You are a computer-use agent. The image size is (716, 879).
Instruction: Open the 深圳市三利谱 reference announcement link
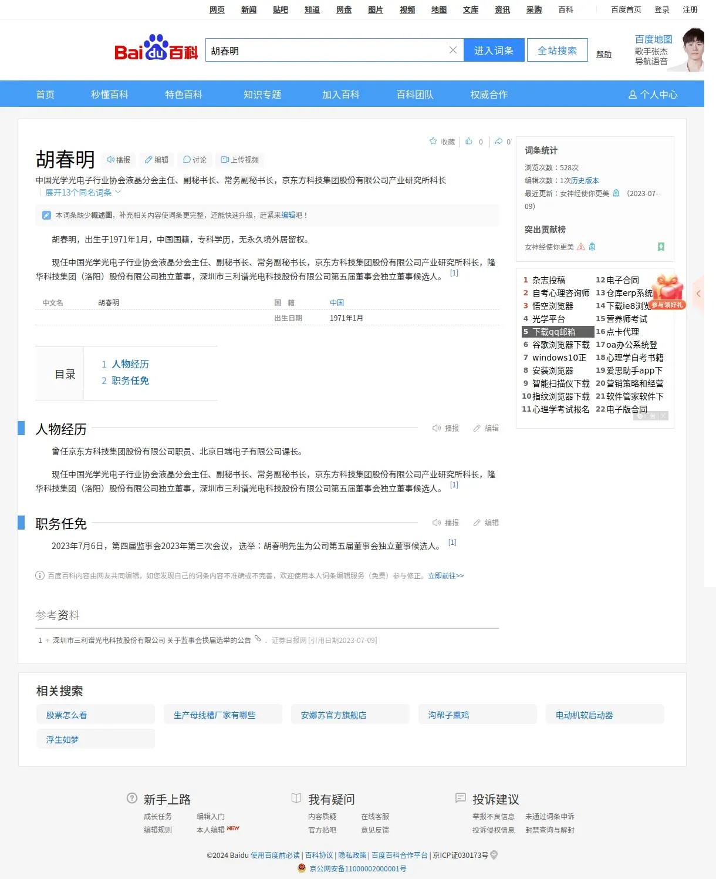(x=152, y=641)
